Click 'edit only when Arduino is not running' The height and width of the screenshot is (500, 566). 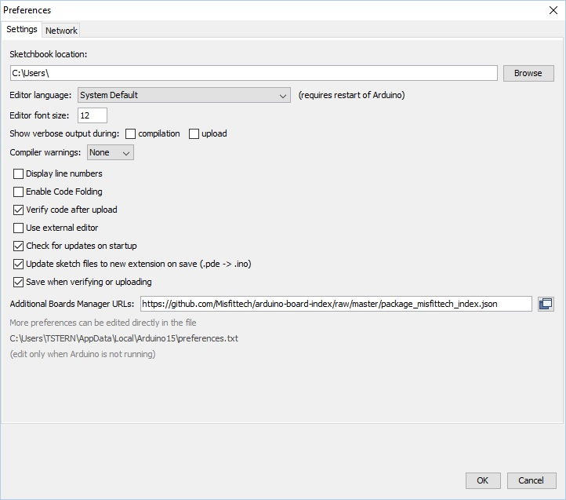point(82,354)
